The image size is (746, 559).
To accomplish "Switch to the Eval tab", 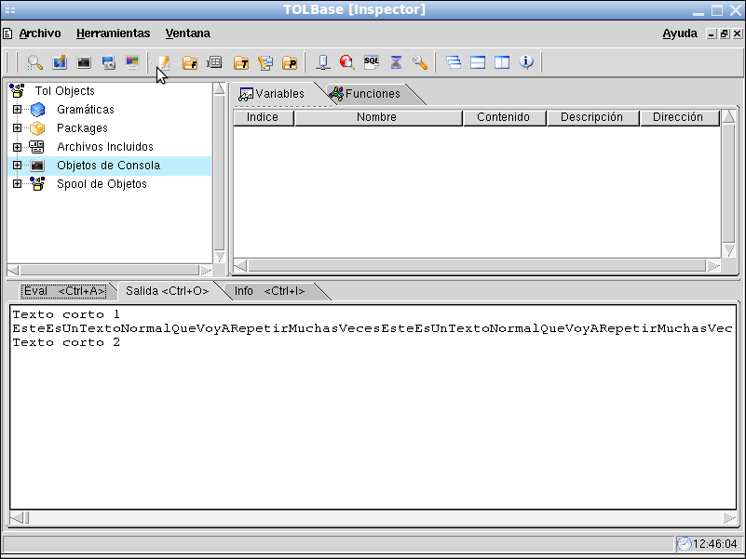I will (x=63, y=291).
